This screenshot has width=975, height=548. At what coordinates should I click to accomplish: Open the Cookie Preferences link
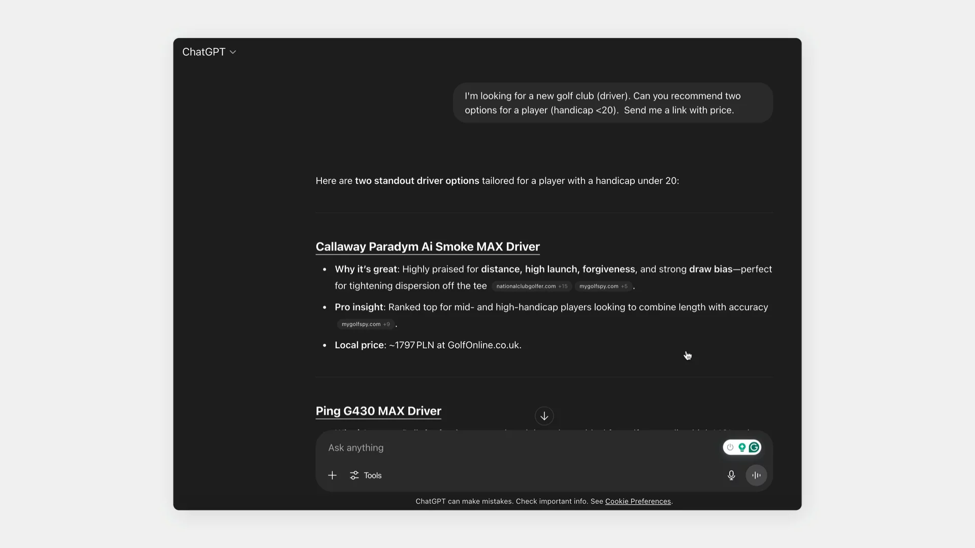[638, 501]
